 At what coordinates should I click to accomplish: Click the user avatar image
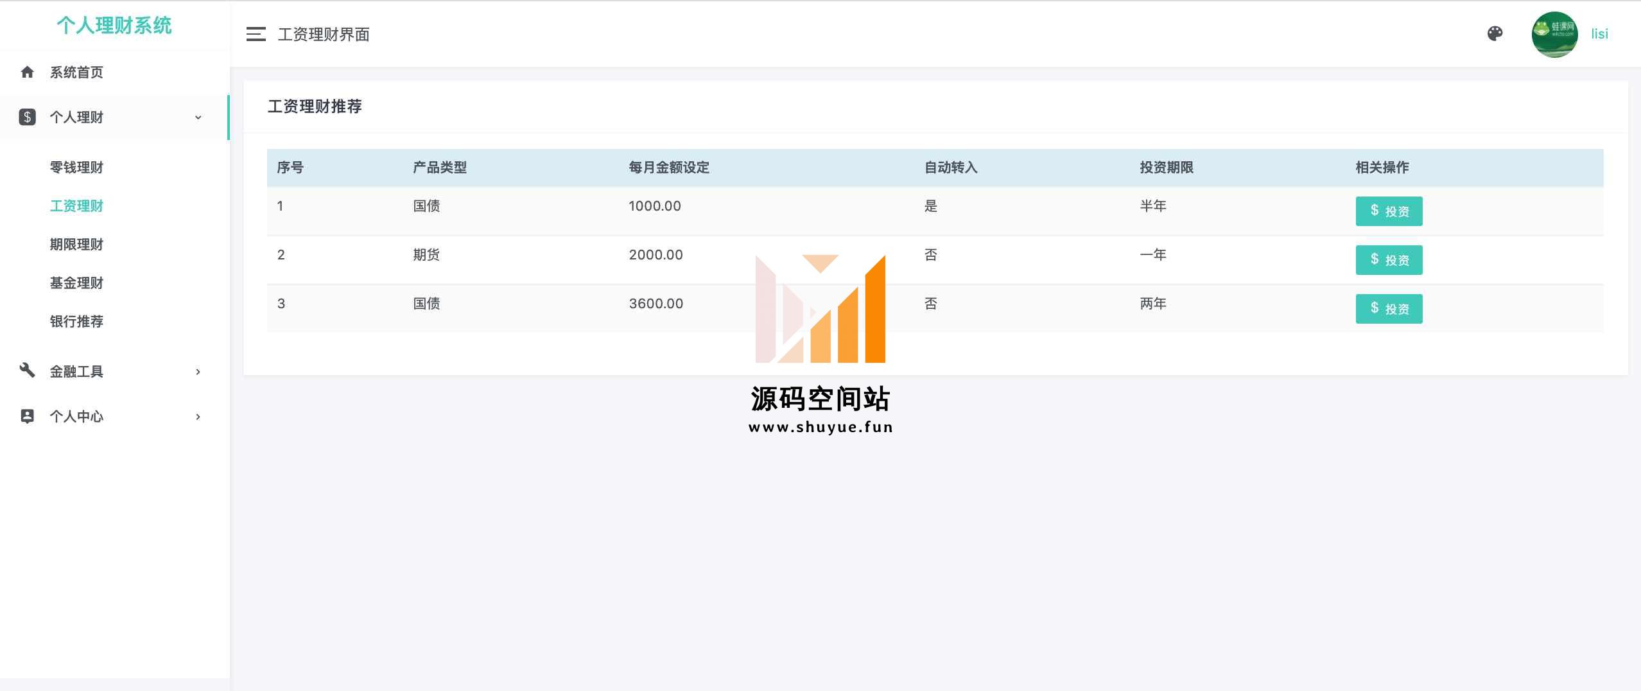1554,35
